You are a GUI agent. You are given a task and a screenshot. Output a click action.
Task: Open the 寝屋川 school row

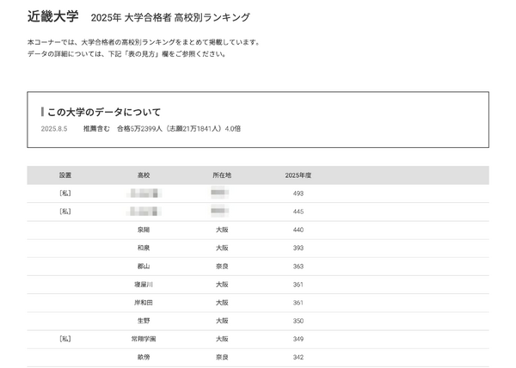tap(143, 285)
